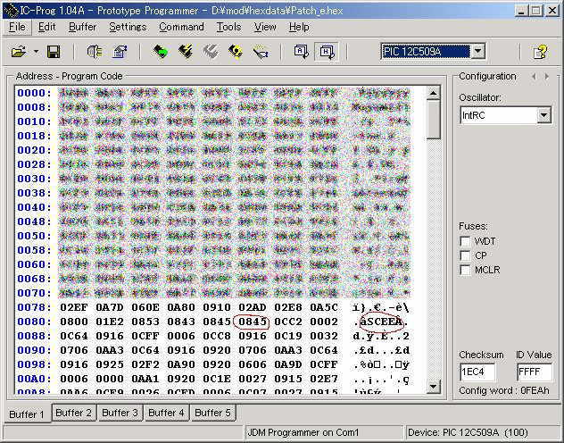Open the Hardware setup chip icon
This screenshot has height=443, width=564.
(x=95, y=52)
